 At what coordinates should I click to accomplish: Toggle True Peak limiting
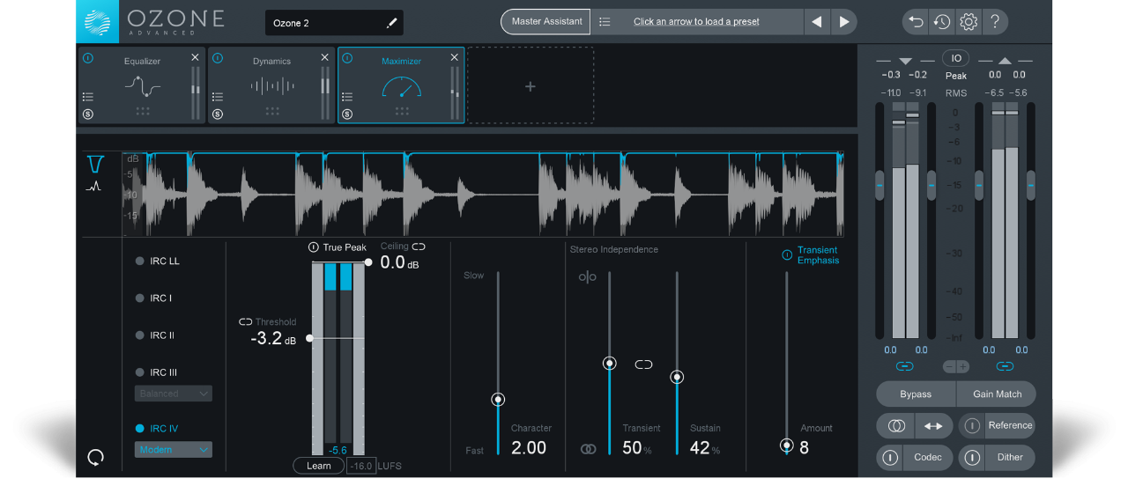click(313, 247)
